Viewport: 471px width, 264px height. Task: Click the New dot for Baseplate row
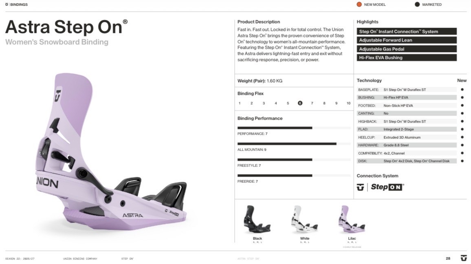click(462, 90)
